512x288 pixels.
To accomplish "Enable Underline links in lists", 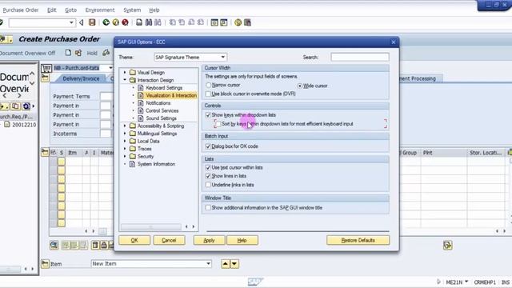I will tap(208, 185).
